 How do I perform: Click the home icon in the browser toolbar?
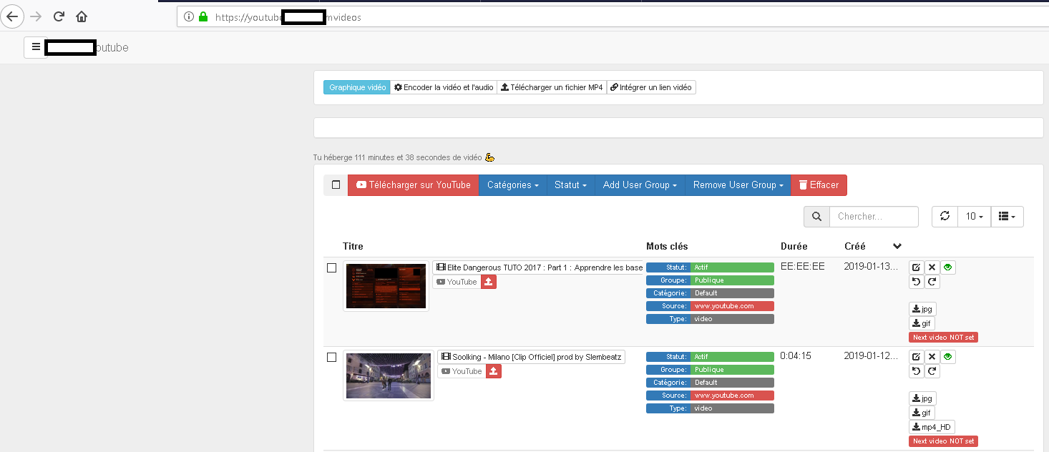click(81, 16)
